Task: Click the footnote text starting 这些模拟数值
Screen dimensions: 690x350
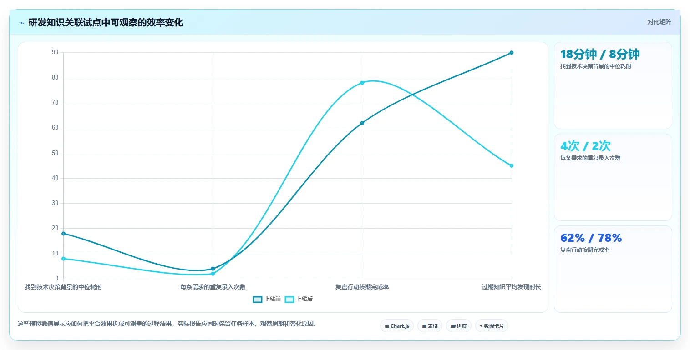Action: tap(167, 324)
